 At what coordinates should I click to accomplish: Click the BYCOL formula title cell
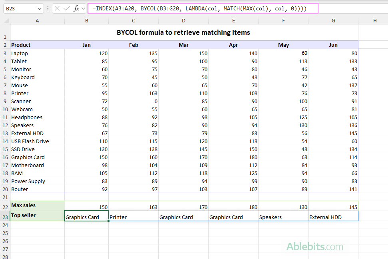point(183,32)
